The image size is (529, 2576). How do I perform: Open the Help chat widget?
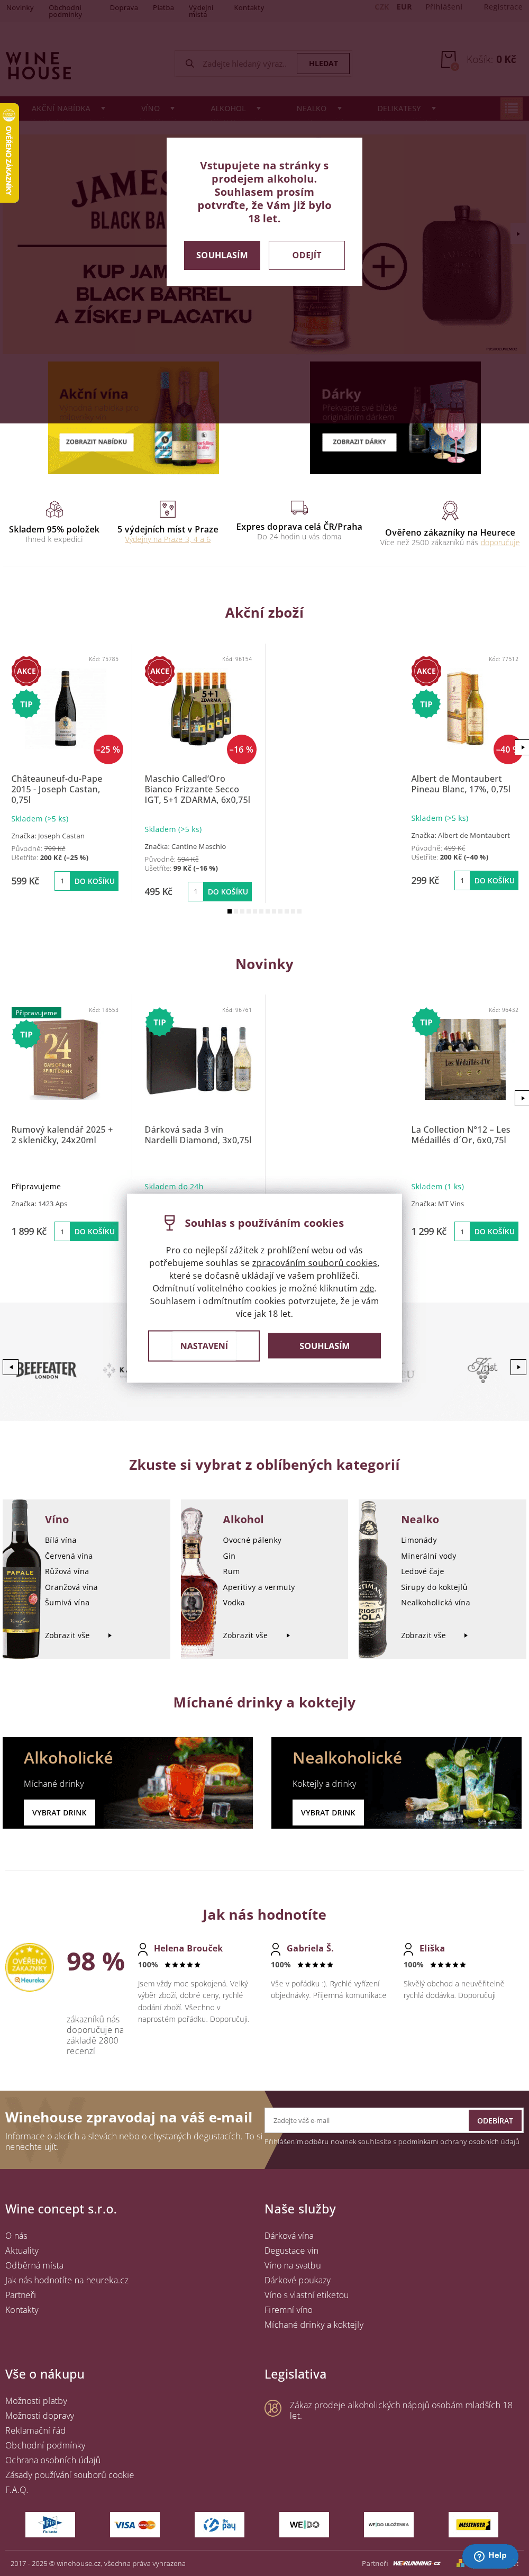tap(490, 2554)
